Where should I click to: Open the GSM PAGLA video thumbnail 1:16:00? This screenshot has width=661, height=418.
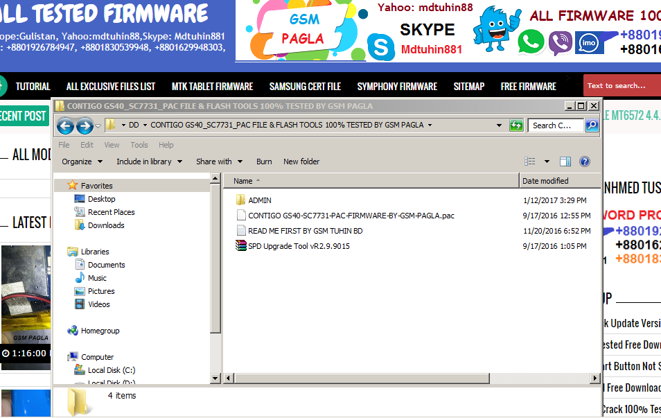(26, 307)
